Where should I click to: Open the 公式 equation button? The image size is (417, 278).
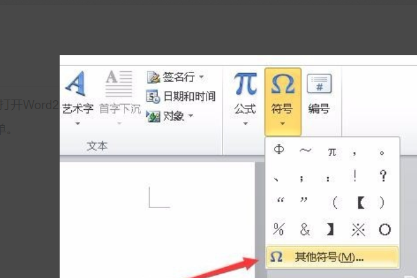pyautogui.click(x=245, y=93)
